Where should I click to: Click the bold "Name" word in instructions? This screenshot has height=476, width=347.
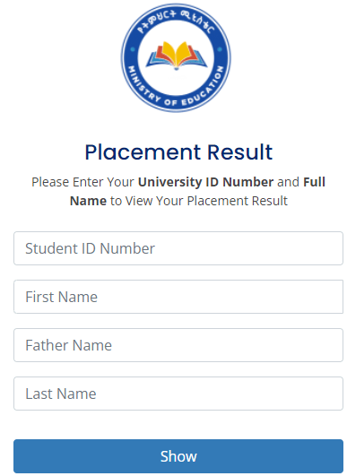(88, 201)
